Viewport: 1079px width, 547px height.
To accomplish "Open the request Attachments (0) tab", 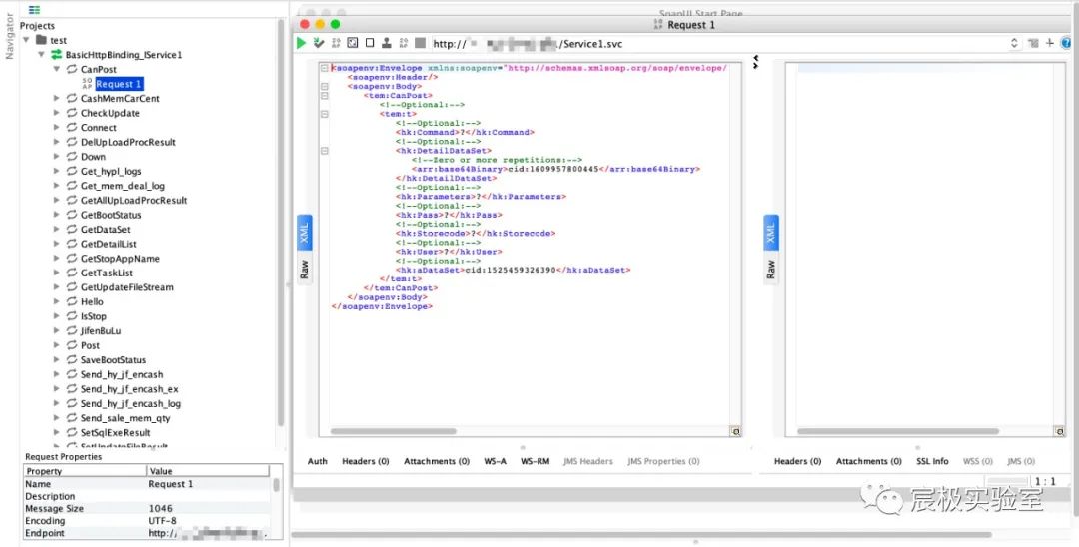I will point(437,461).
